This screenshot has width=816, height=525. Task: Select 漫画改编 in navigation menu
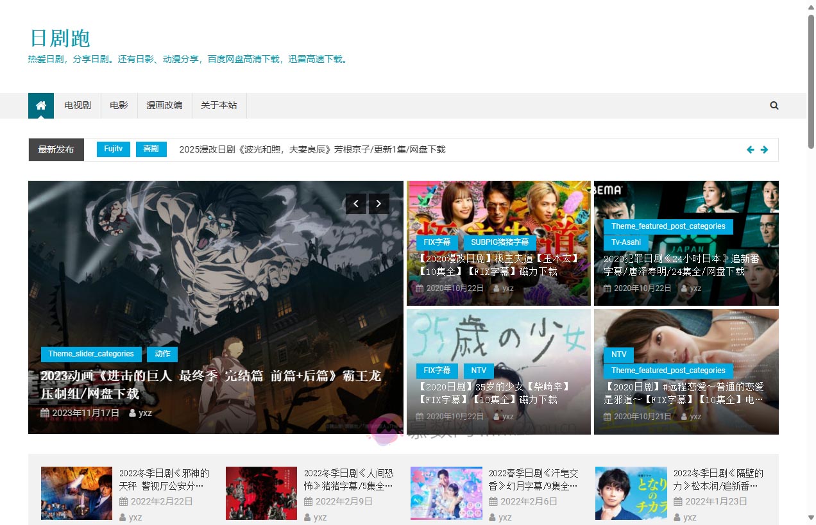click(164, 106)
